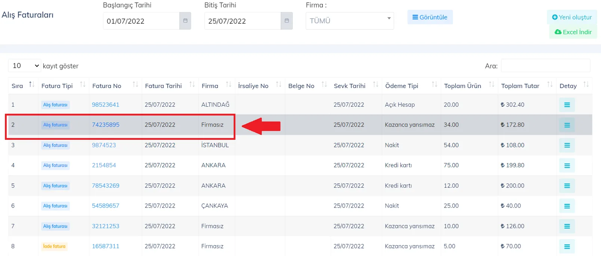Select the İade fatura badge
The width and height of the screenshot is (601, 256).
point(54,247)
